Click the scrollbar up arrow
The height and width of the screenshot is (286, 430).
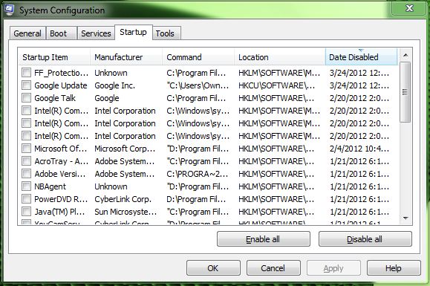point(405,56)
